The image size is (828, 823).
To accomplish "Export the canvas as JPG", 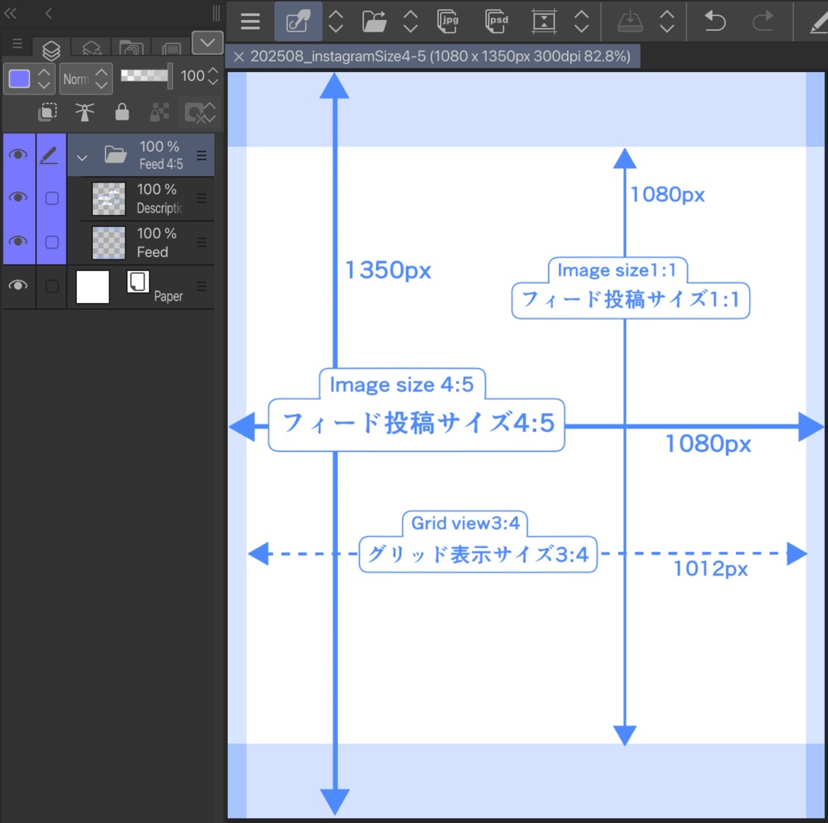I will click(x=447, y=22).
